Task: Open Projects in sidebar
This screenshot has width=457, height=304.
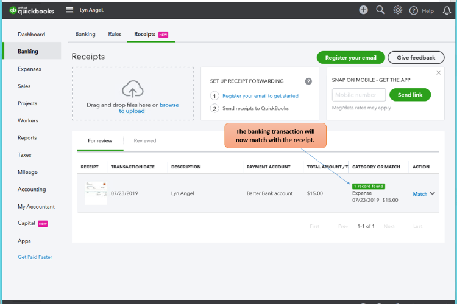Action: click(27, 103)
